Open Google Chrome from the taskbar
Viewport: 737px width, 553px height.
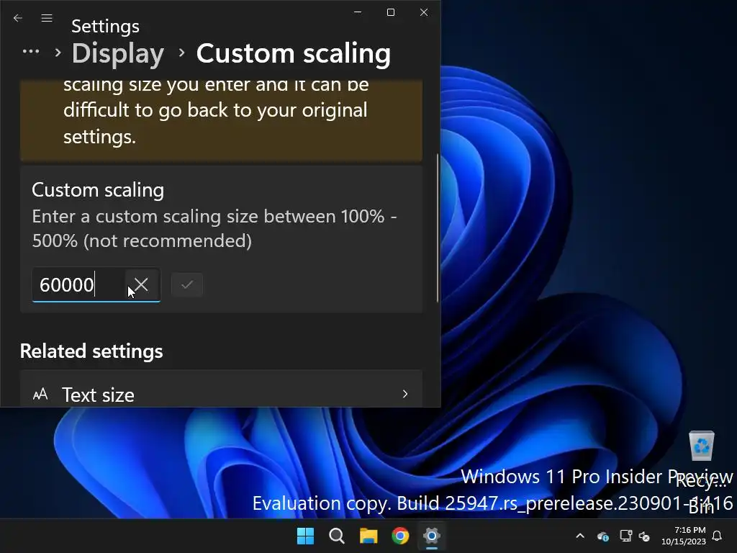tap(400, 536)
